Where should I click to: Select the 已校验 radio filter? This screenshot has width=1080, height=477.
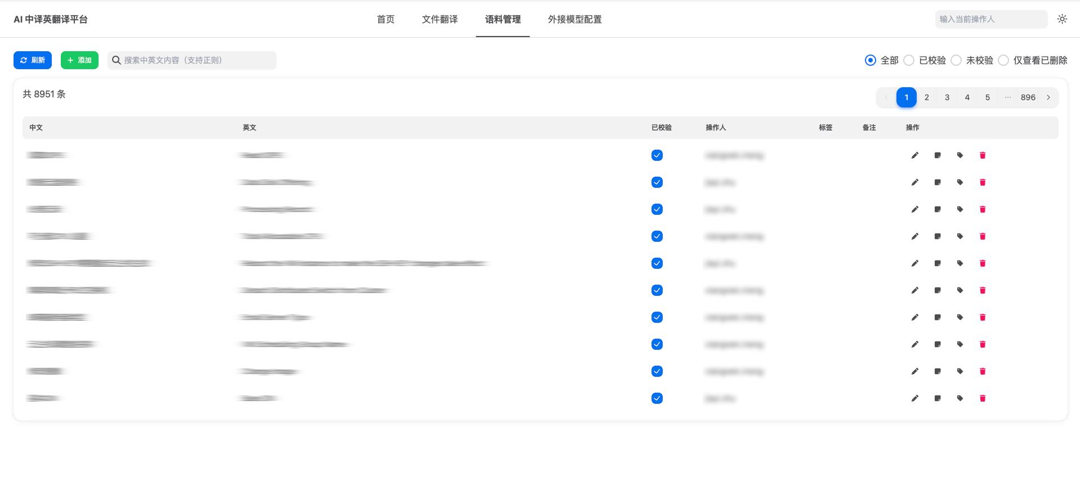click(909, 60)
